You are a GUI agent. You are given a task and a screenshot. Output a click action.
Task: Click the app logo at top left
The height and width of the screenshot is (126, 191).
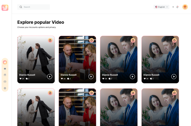point(5,8)
